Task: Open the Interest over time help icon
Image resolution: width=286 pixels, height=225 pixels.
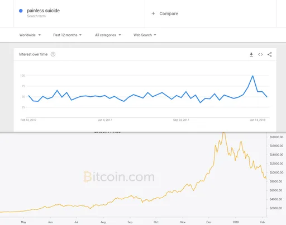Action: point(53,54)
